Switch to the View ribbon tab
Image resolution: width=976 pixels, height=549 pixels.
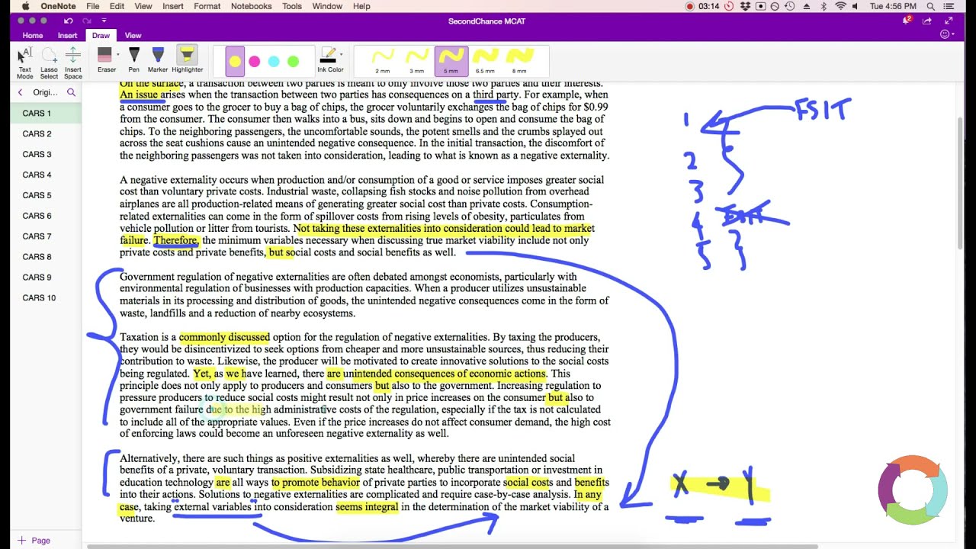133,35
